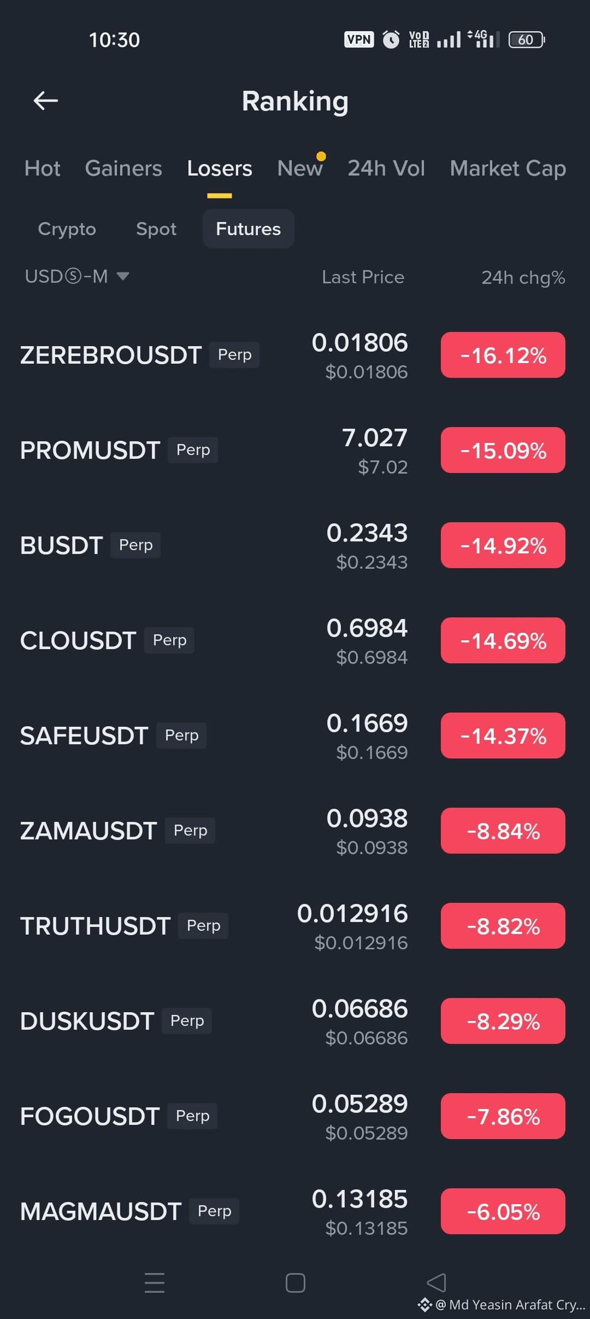Tap the battery indicator icon
The width and height of the screenshot is (590, 1319).
coord(527,39)
